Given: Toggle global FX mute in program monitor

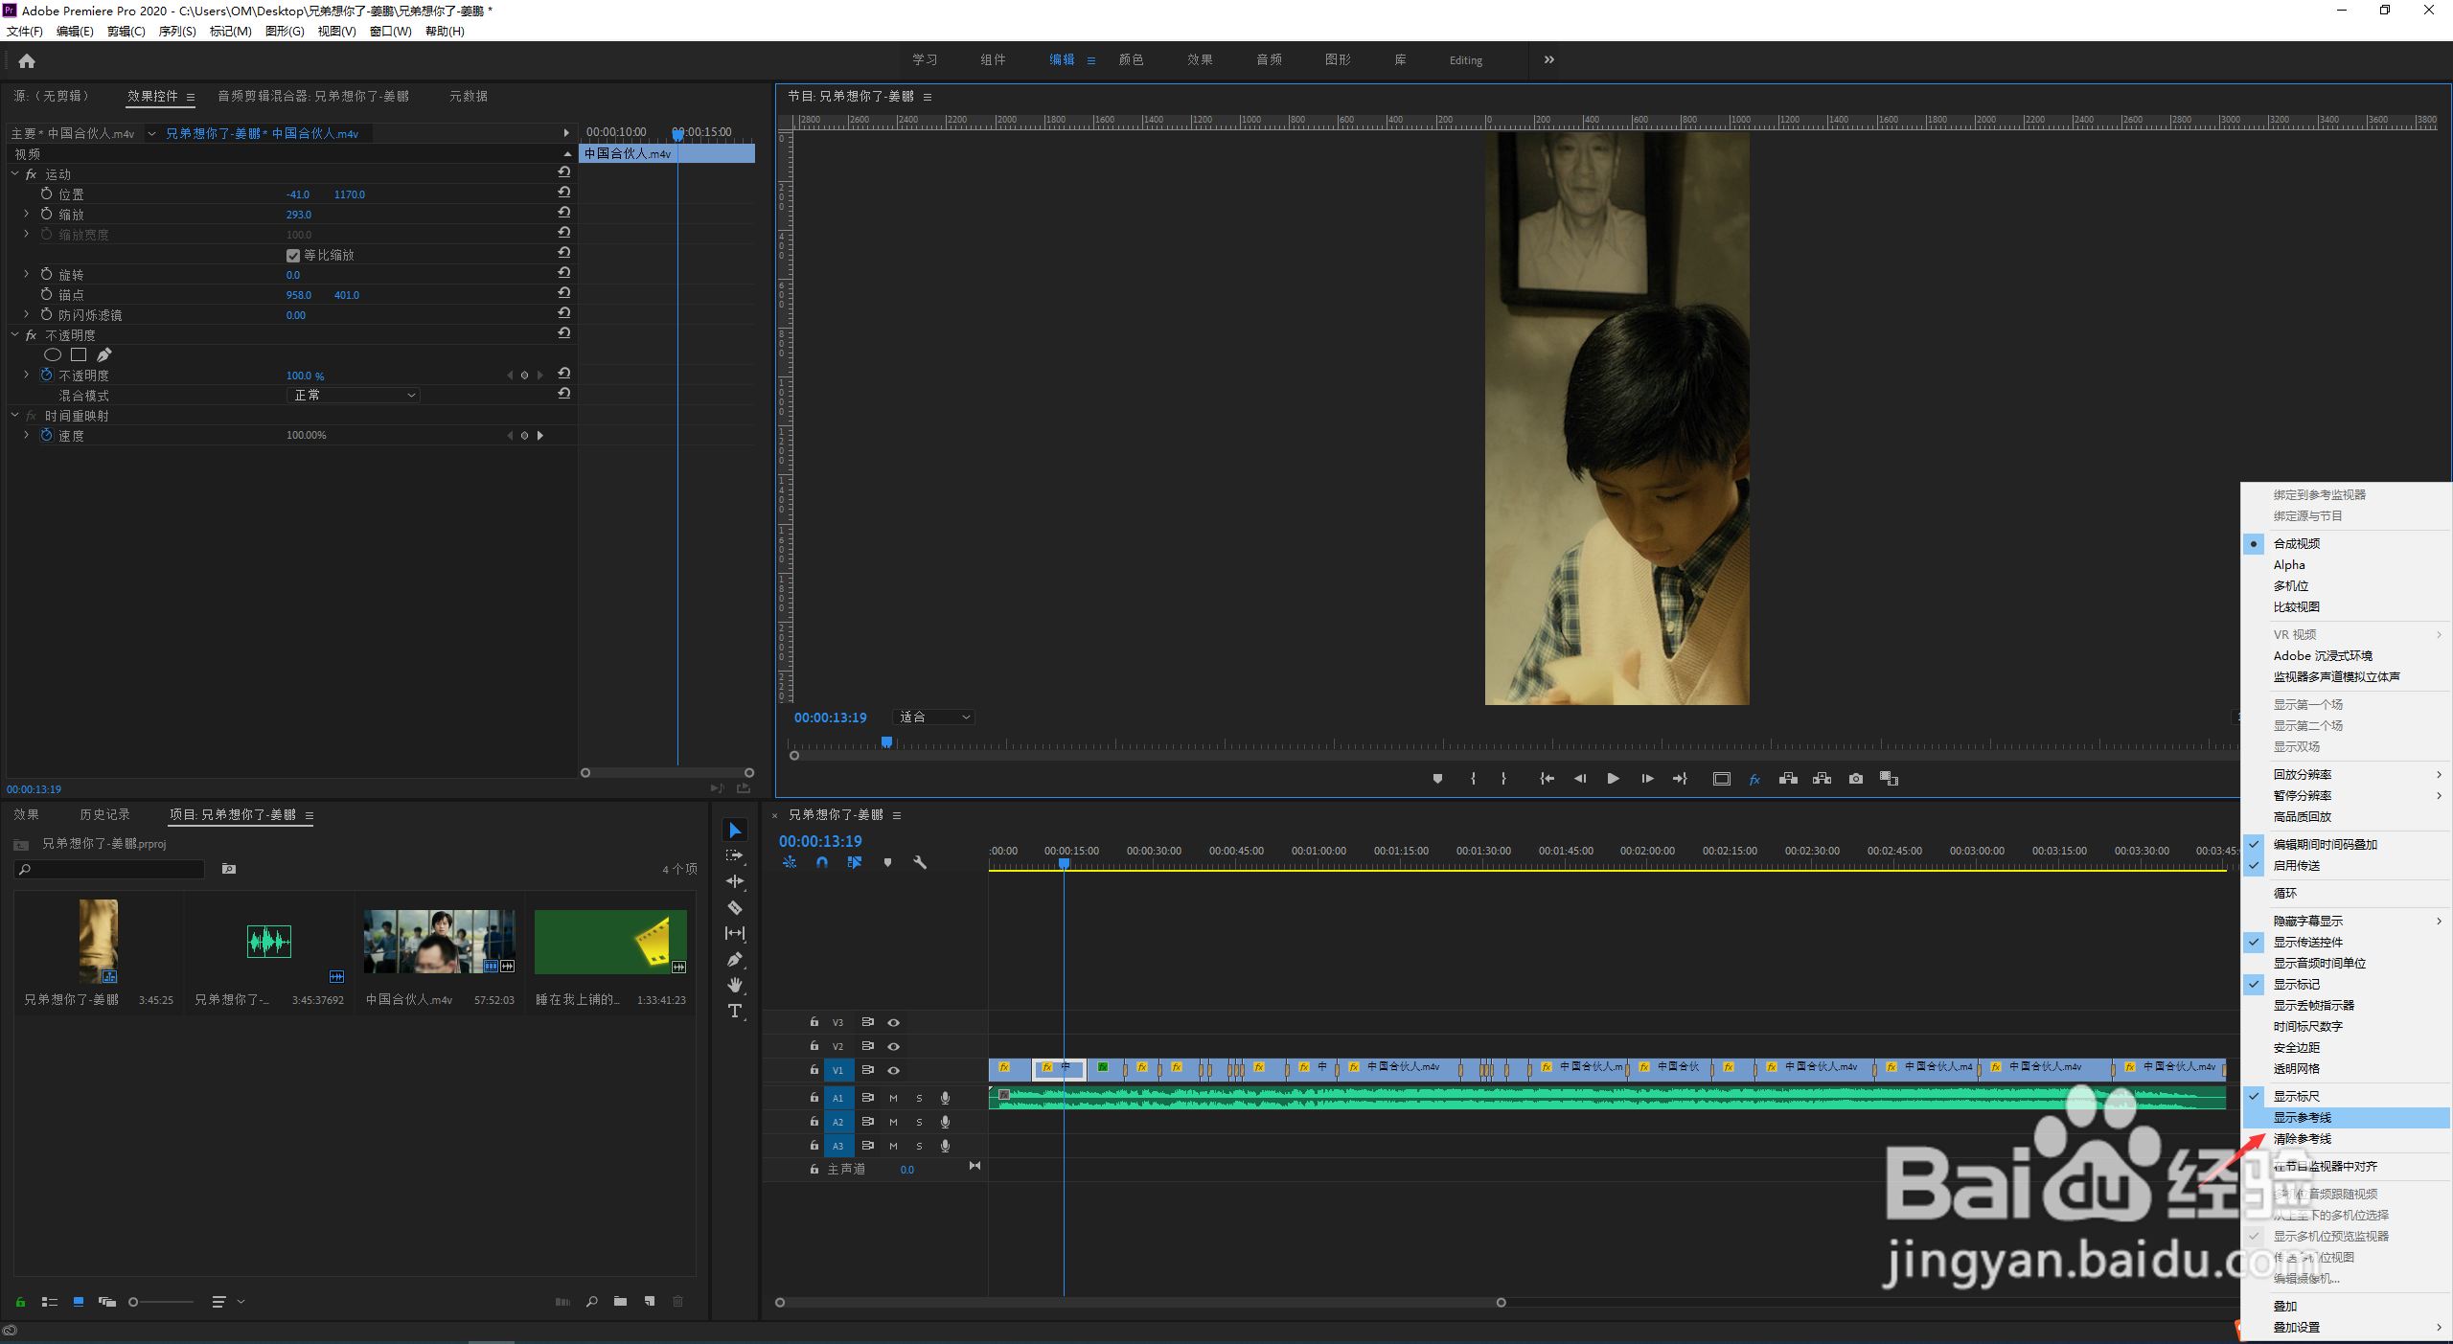Looking at the screenshot, I should point(1754,779).
